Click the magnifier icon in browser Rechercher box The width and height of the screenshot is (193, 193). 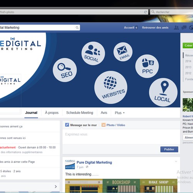[153, 12]
